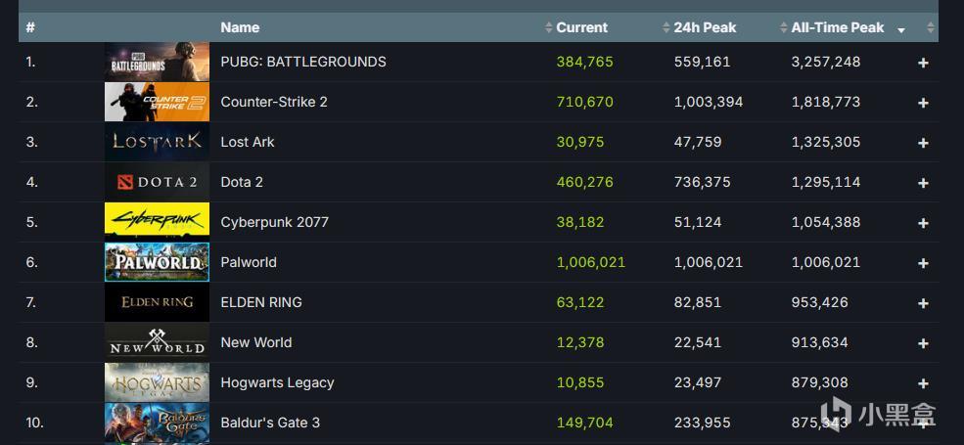964x445 pixels.
Task: Select PUBG all-time peak 3,257,248
Action: (x=826, y=62)
